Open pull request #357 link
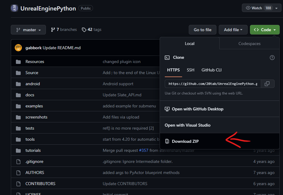This screenshot has height=195, width=283. pos(144,150)
